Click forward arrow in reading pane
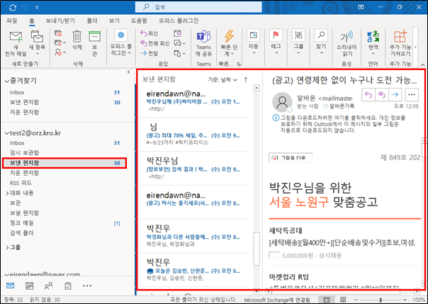The height and width of the screenshot is (304, 428). point(395,95)
